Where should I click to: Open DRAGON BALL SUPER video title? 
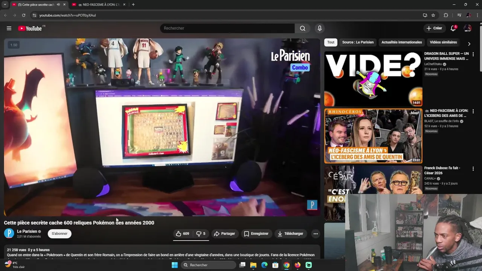(x=447, y=56)
